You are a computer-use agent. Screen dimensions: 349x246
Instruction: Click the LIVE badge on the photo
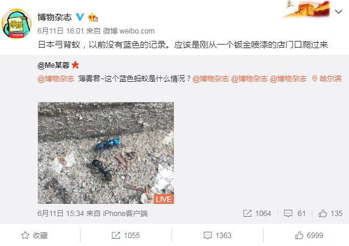(164, 199)
